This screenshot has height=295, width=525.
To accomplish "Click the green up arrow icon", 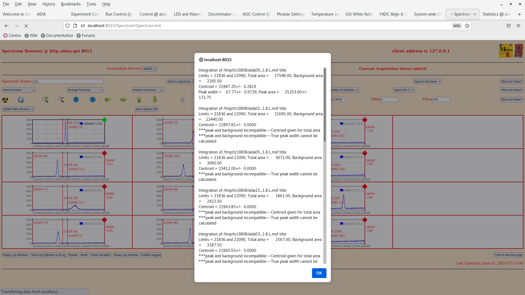I will click(139, 100).
